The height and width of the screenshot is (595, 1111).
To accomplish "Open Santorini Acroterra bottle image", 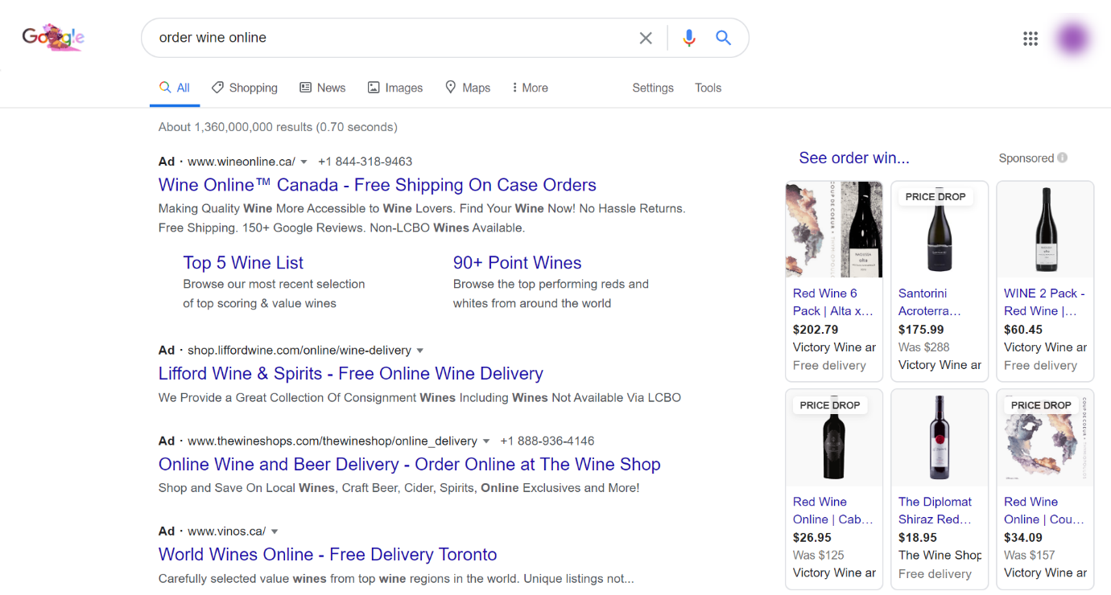I will pos(940,230).
